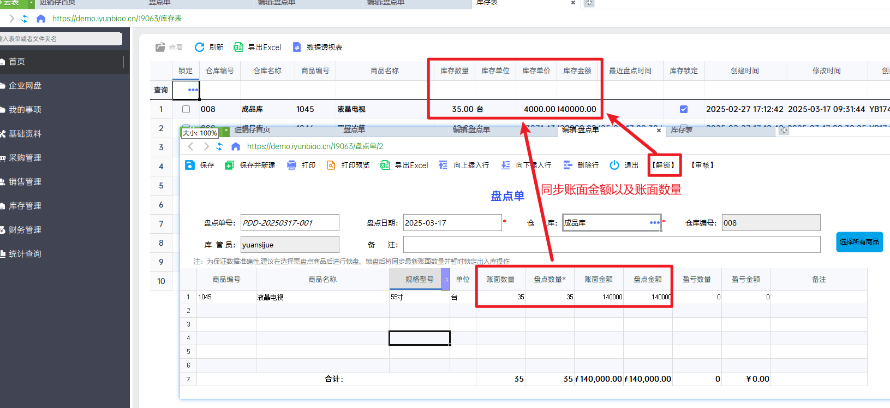This screenshot has width=890, height=408.
Task: Click the 向上插入行 insert-row-above icon
Action: (443, 165)
